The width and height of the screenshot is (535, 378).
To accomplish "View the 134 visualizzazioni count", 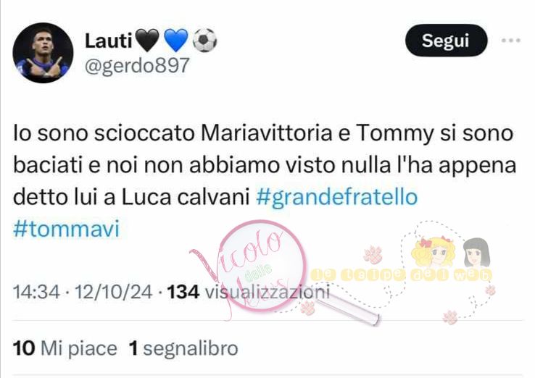I will click(x=249, y=292).
